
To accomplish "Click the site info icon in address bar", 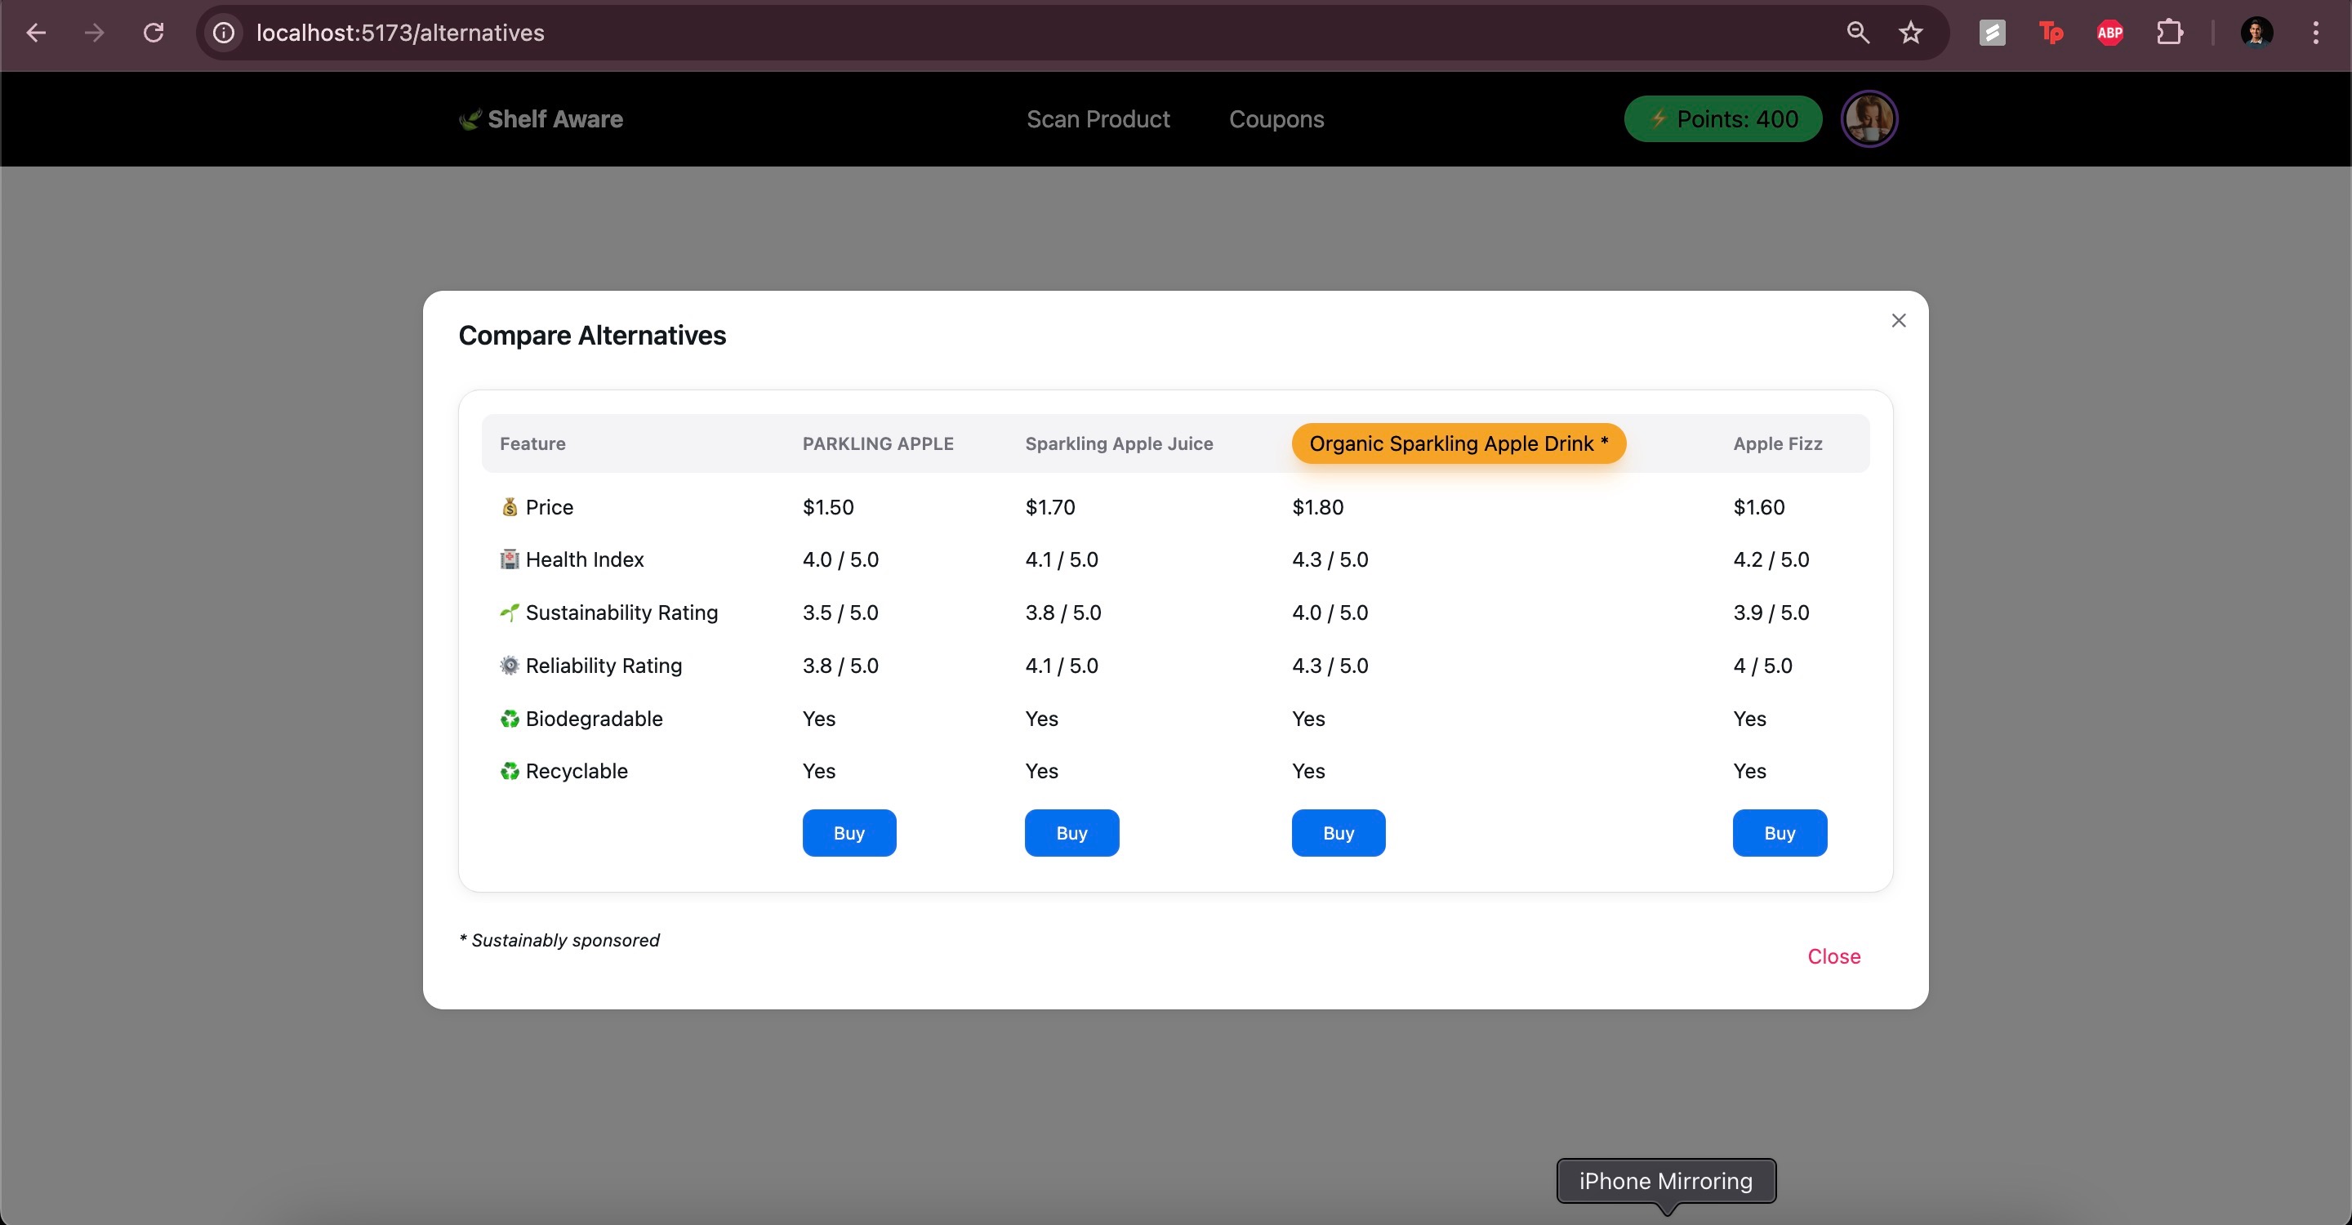I will tap(224, 33).
